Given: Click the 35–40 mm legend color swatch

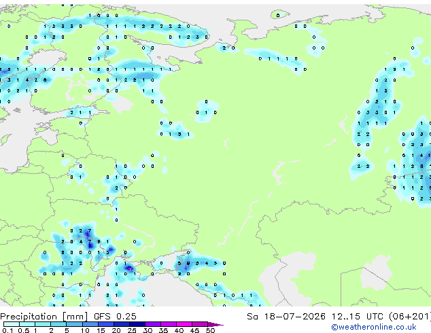Looking at the screenshot, I should [x=168, y=324].
